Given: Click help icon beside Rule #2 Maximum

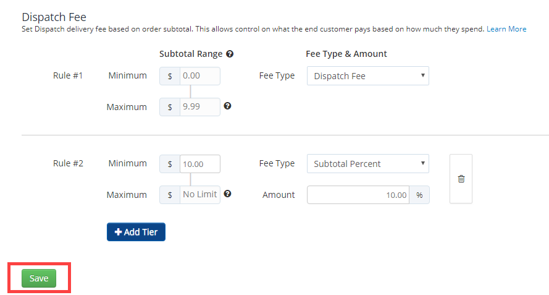Looking at the screenshot, I should 228,194.
